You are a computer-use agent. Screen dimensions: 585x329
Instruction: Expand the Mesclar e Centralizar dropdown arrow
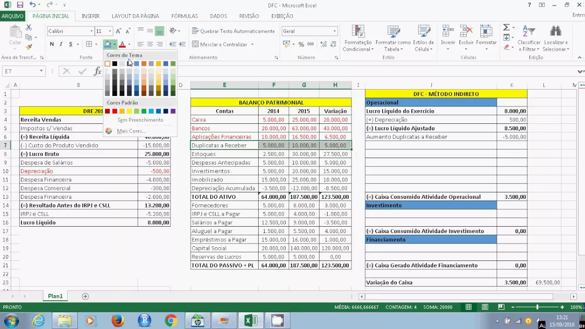(x=252, y=44)
